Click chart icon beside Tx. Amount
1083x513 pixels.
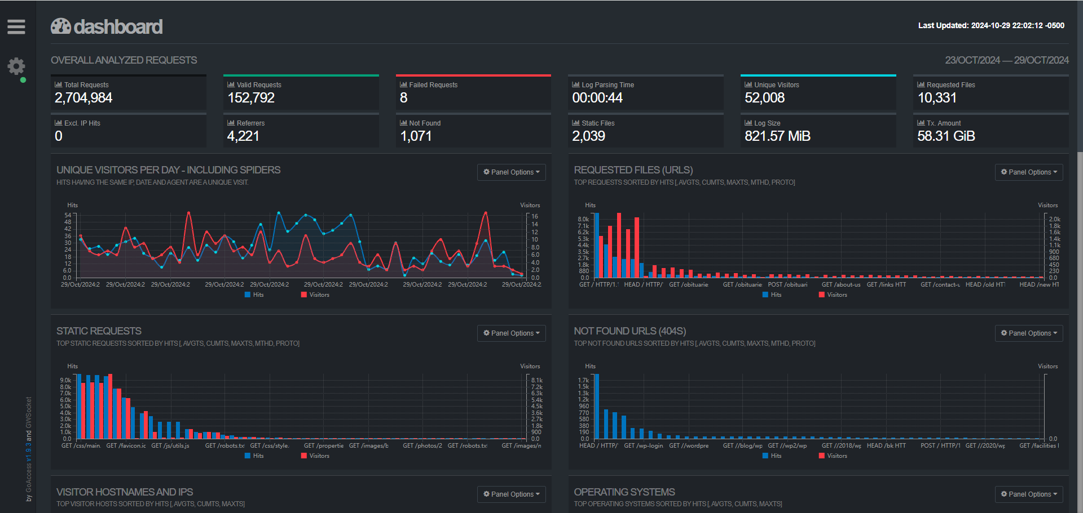click(x=921, y=123)
